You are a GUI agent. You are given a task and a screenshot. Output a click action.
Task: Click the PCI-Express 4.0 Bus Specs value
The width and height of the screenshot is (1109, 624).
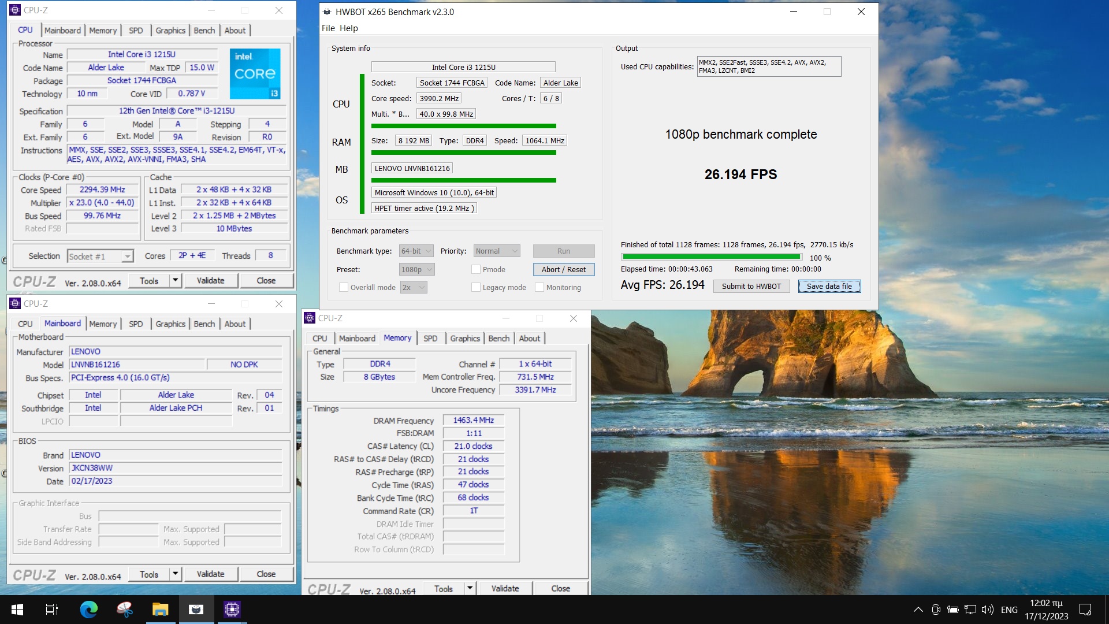click(x=176, y=377)
